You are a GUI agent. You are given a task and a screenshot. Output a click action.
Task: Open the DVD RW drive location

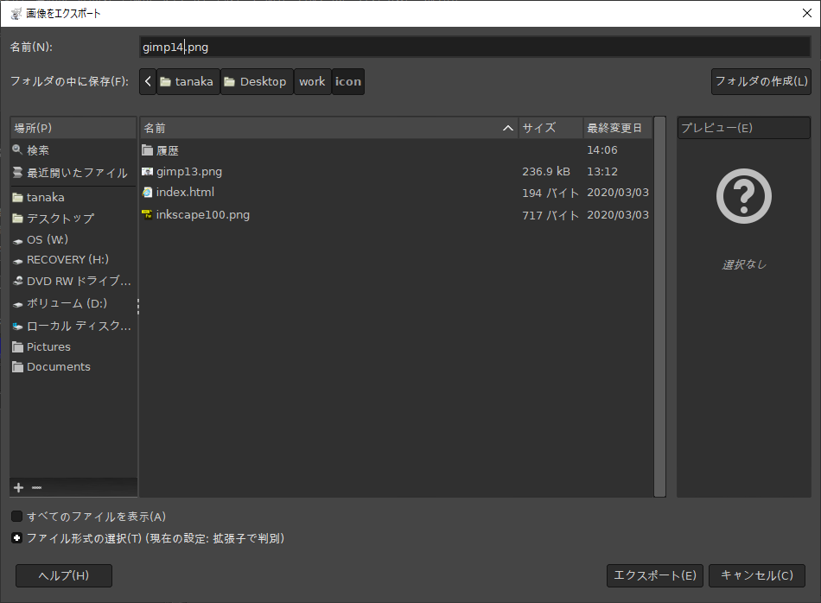click(x=78, y=281)
